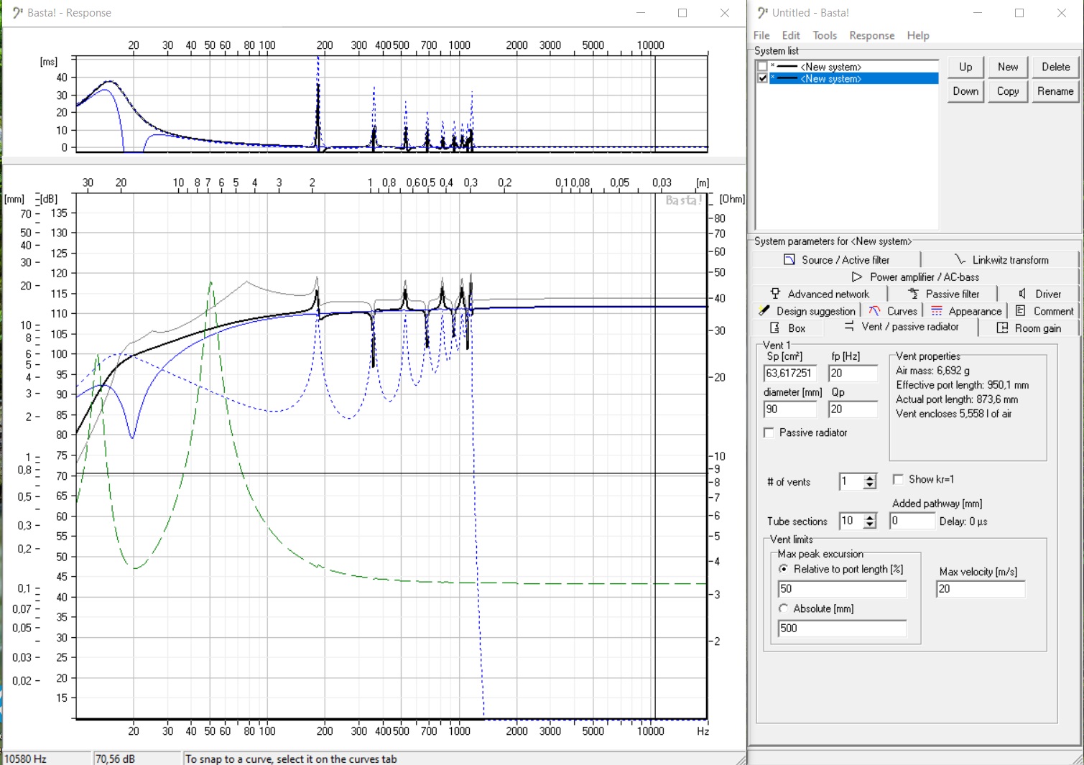1084x765 pixels.
Task: Increase the number of vents stepper
Action: pyautogui.click(x=870, y=478)
